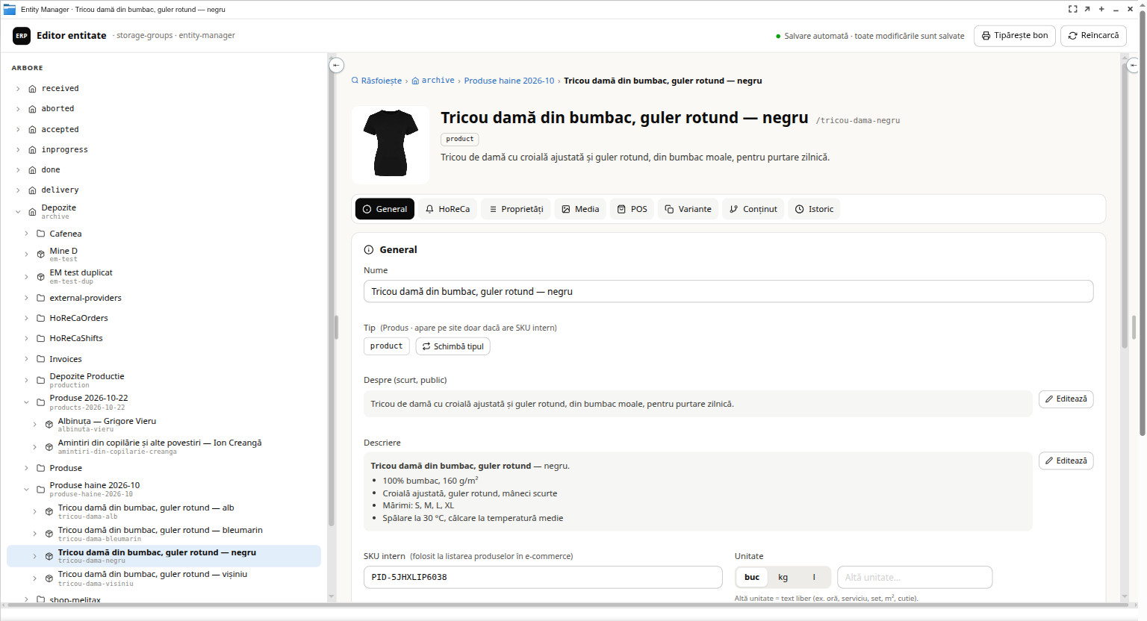Select the buc unit option
Viewport: 1147px width, 621px height.
(x=752, y=577)
